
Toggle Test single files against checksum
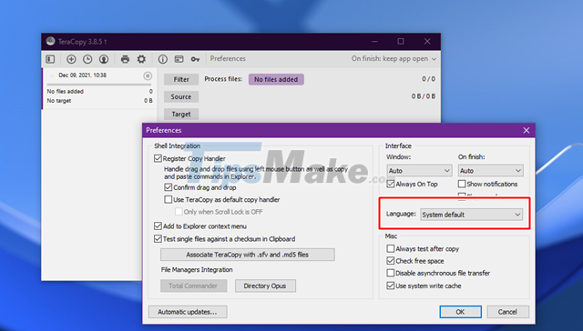pyautogui.click(x=158, y=239)
